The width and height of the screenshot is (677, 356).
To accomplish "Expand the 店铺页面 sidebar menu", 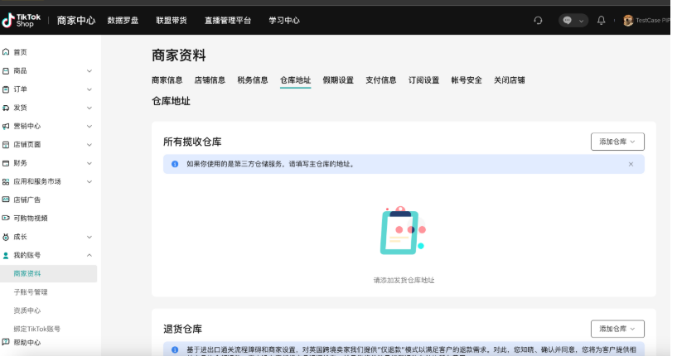I will click(89, 145).
